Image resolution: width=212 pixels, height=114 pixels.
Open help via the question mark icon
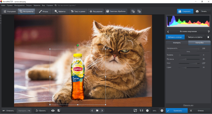coord(209,32)
